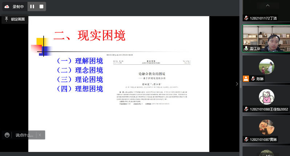Collapse the chat bar with left chevron
The height and width of the screenshot is (156, 290).
click(x=40, y=135)
